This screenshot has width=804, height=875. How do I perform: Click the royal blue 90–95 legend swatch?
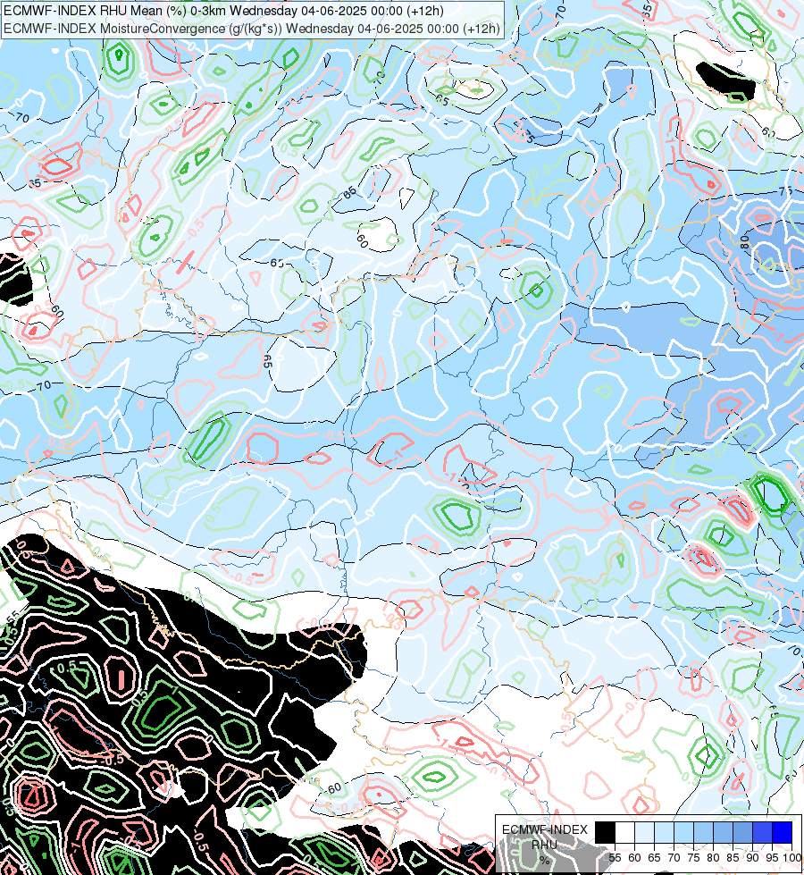coord(762,832)
